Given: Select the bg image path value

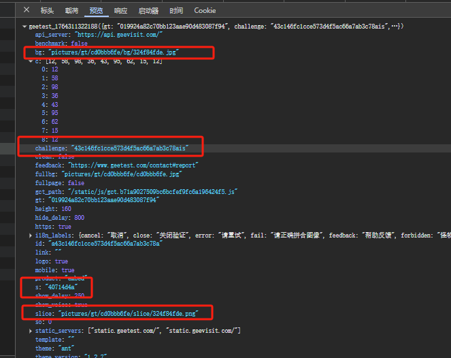Looking at the screenshot, I should [x=113, y=52].
